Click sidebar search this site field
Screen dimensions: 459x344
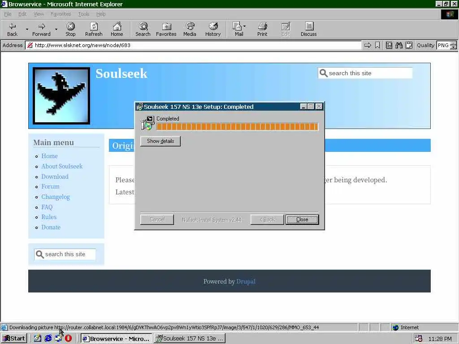click(65, 254)
